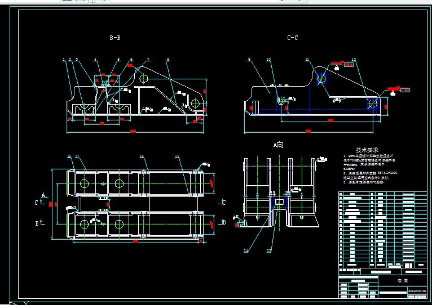Select the blue-highlighted upper hole in C-C view

[321, 78]
